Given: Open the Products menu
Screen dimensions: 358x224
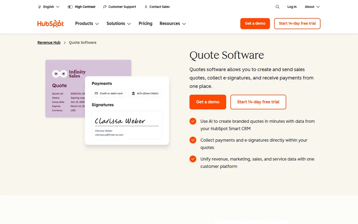Looking at the screenshot, I should pos(87,23).
